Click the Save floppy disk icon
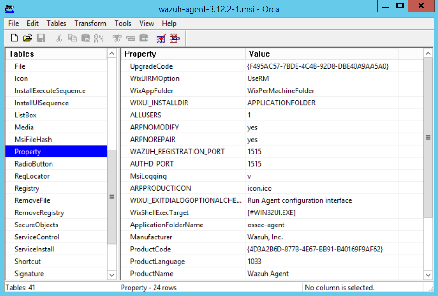Screen dimensions: 438x296 coord(41,38)
